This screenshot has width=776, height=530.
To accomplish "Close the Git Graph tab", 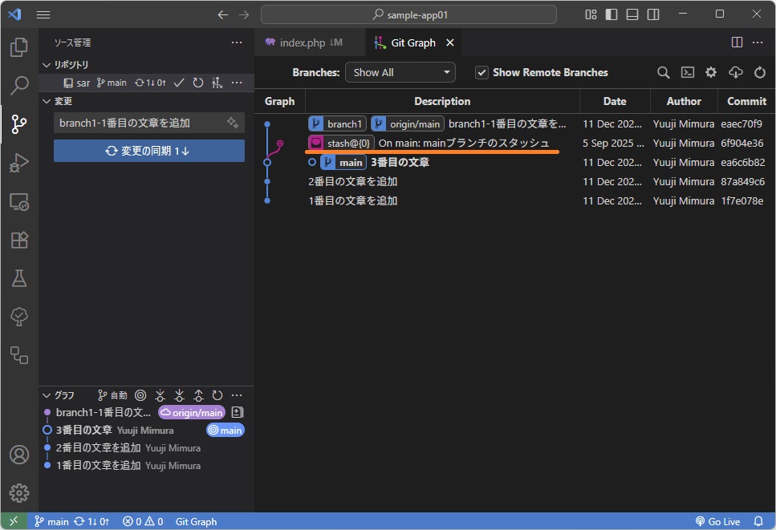I will click(x=450, y=42).
